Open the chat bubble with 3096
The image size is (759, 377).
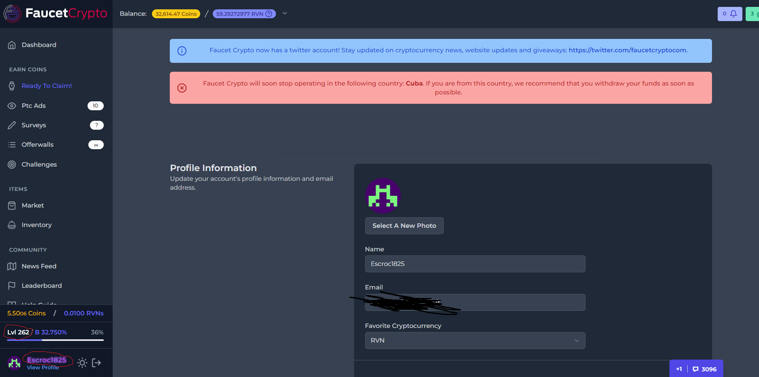pos(705,369)
